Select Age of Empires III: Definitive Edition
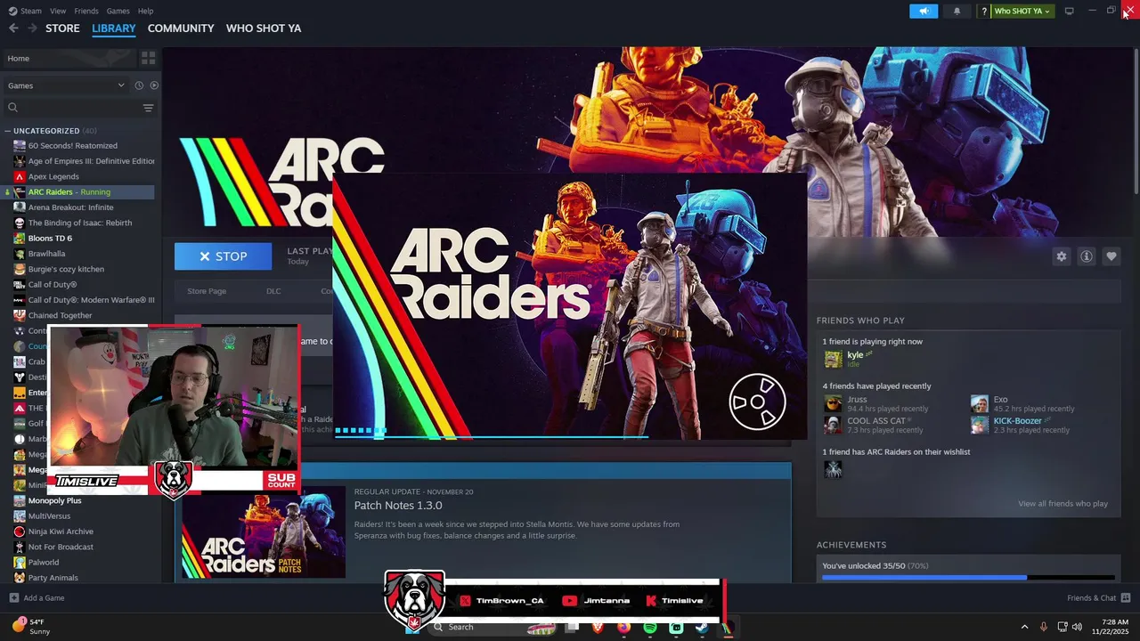1140x641 pixels. (x=91, y=161)
